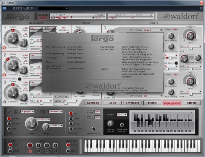Open the Velocity Mode EachNote dropdown
205x157 pixels.
56,112
